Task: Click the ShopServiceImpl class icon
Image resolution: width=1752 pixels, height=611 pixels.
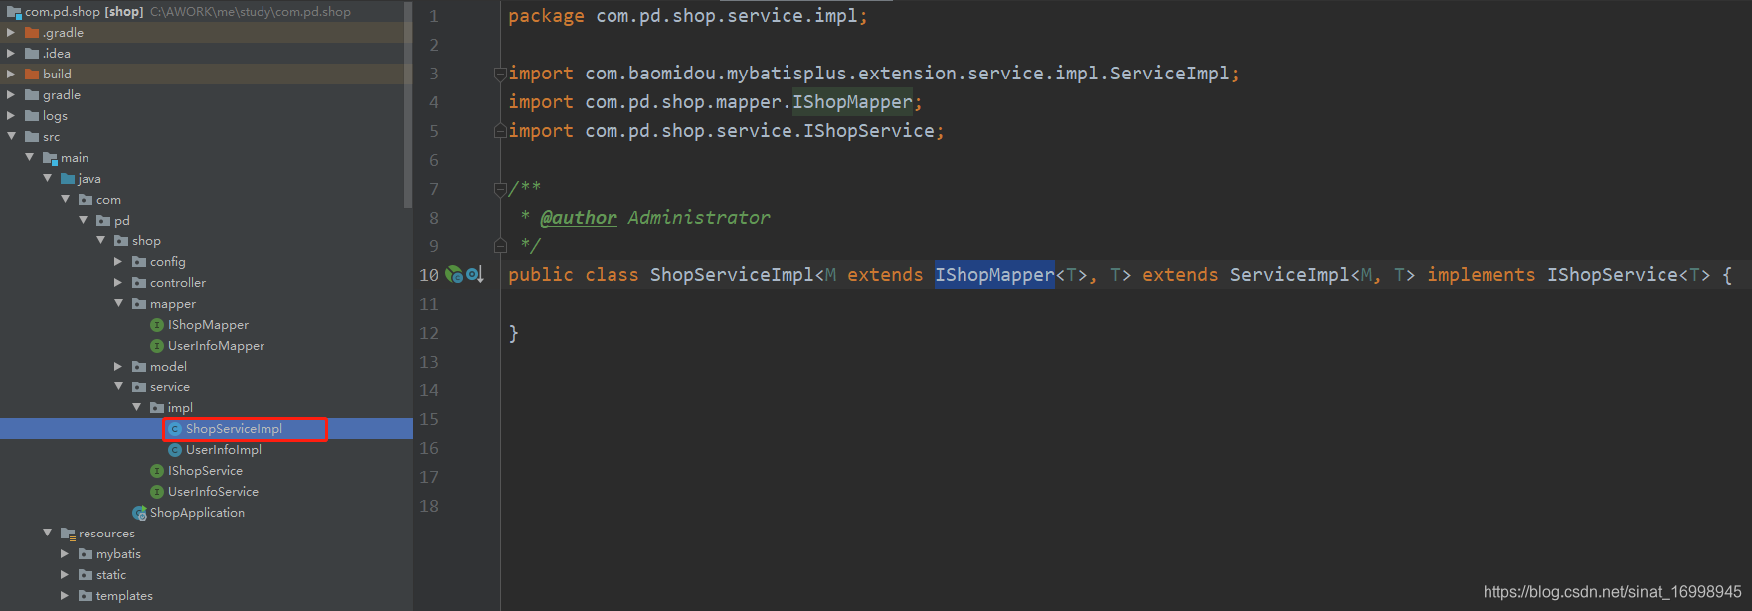Action: (x=175, y=428)
